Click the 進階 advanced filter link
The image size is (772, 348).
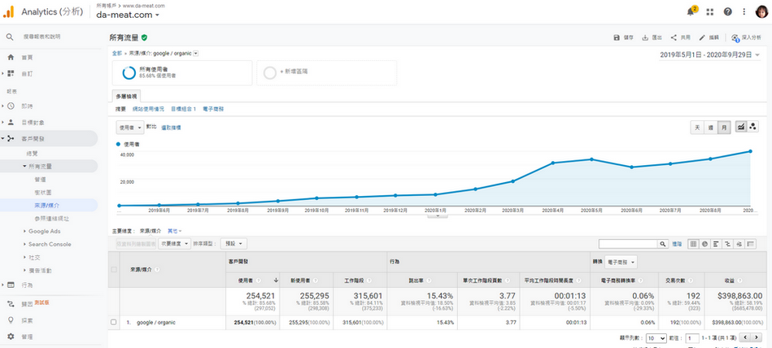[x=677, y=244]
